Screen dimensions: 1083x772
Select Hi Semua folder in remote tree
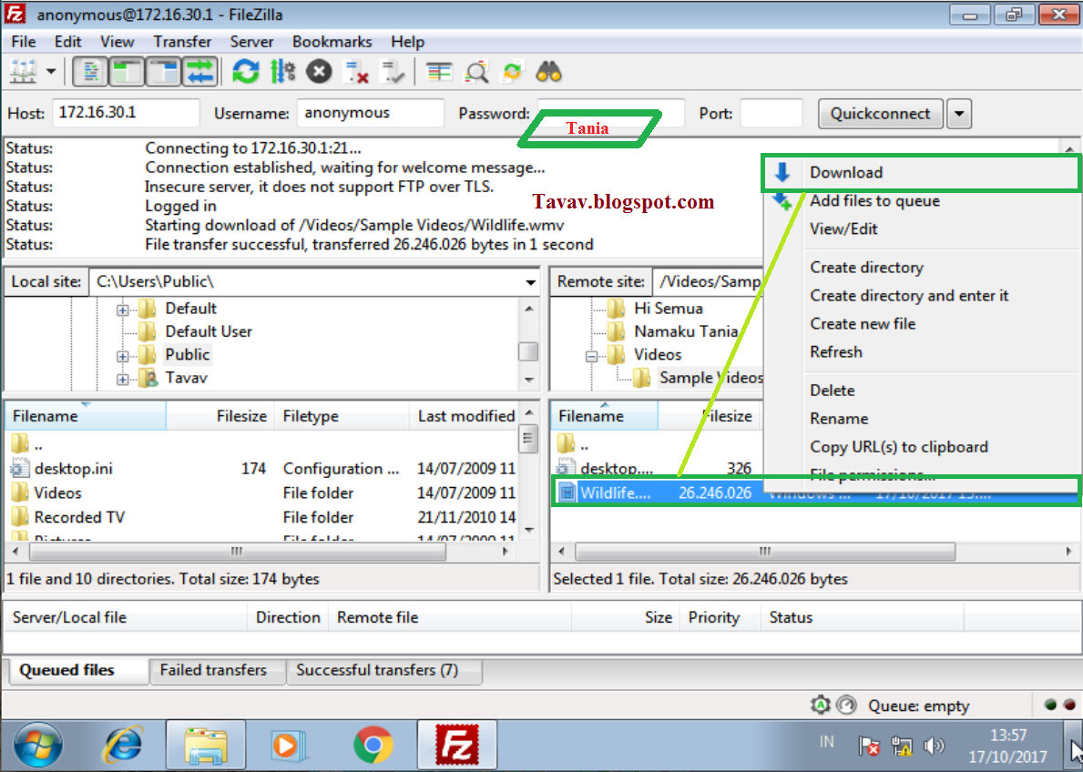point(668,308)
